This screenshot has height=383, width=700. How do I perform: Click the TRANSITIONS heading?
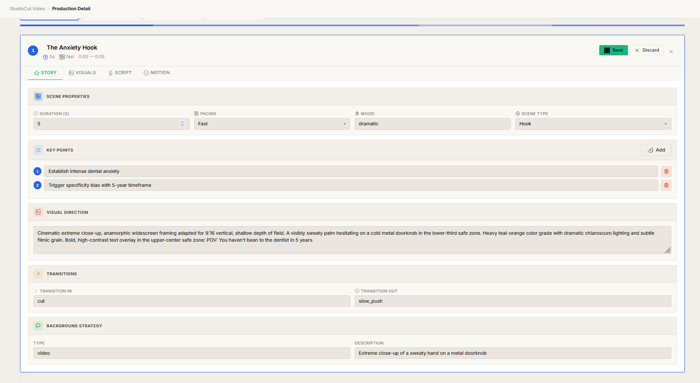click(62, 274)
